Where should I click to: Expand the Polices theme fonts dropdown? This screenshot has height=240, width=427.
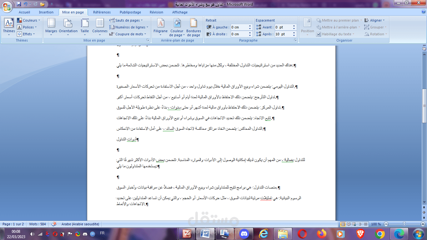[x=27, y=27]
